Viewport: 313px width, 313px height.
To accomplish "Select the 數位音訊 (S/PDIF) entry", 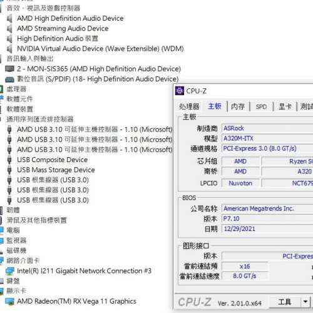I will point(98,79).
